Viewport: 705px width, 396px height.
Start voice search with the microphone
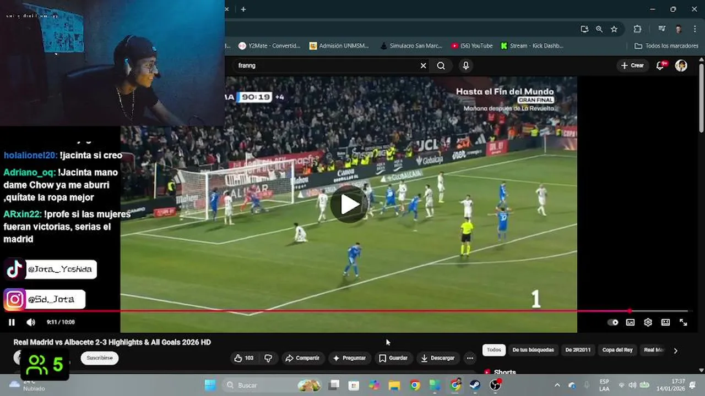(x=466, y=65)
